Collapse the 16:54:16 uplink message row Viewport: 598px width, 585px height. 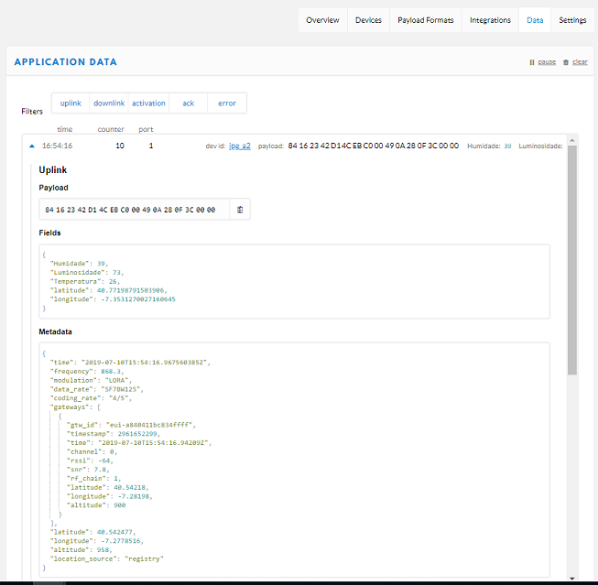tap(33, 146)
